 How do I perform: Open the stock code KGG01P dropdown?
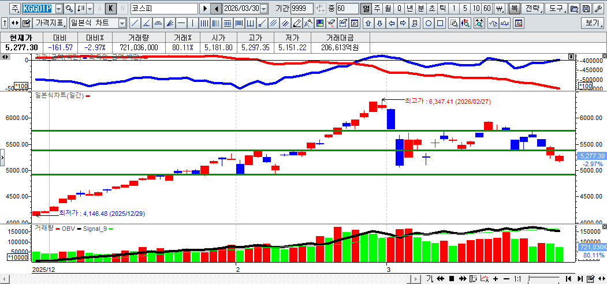pyautogui.click(x=59, y=9)
